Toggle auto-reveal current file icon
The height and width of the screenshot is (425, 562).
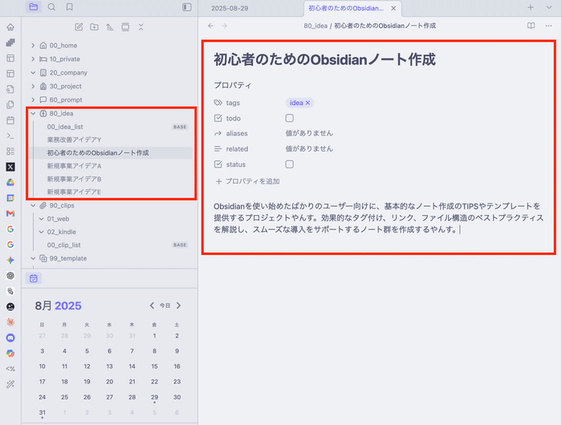click(x=125, y=26)
